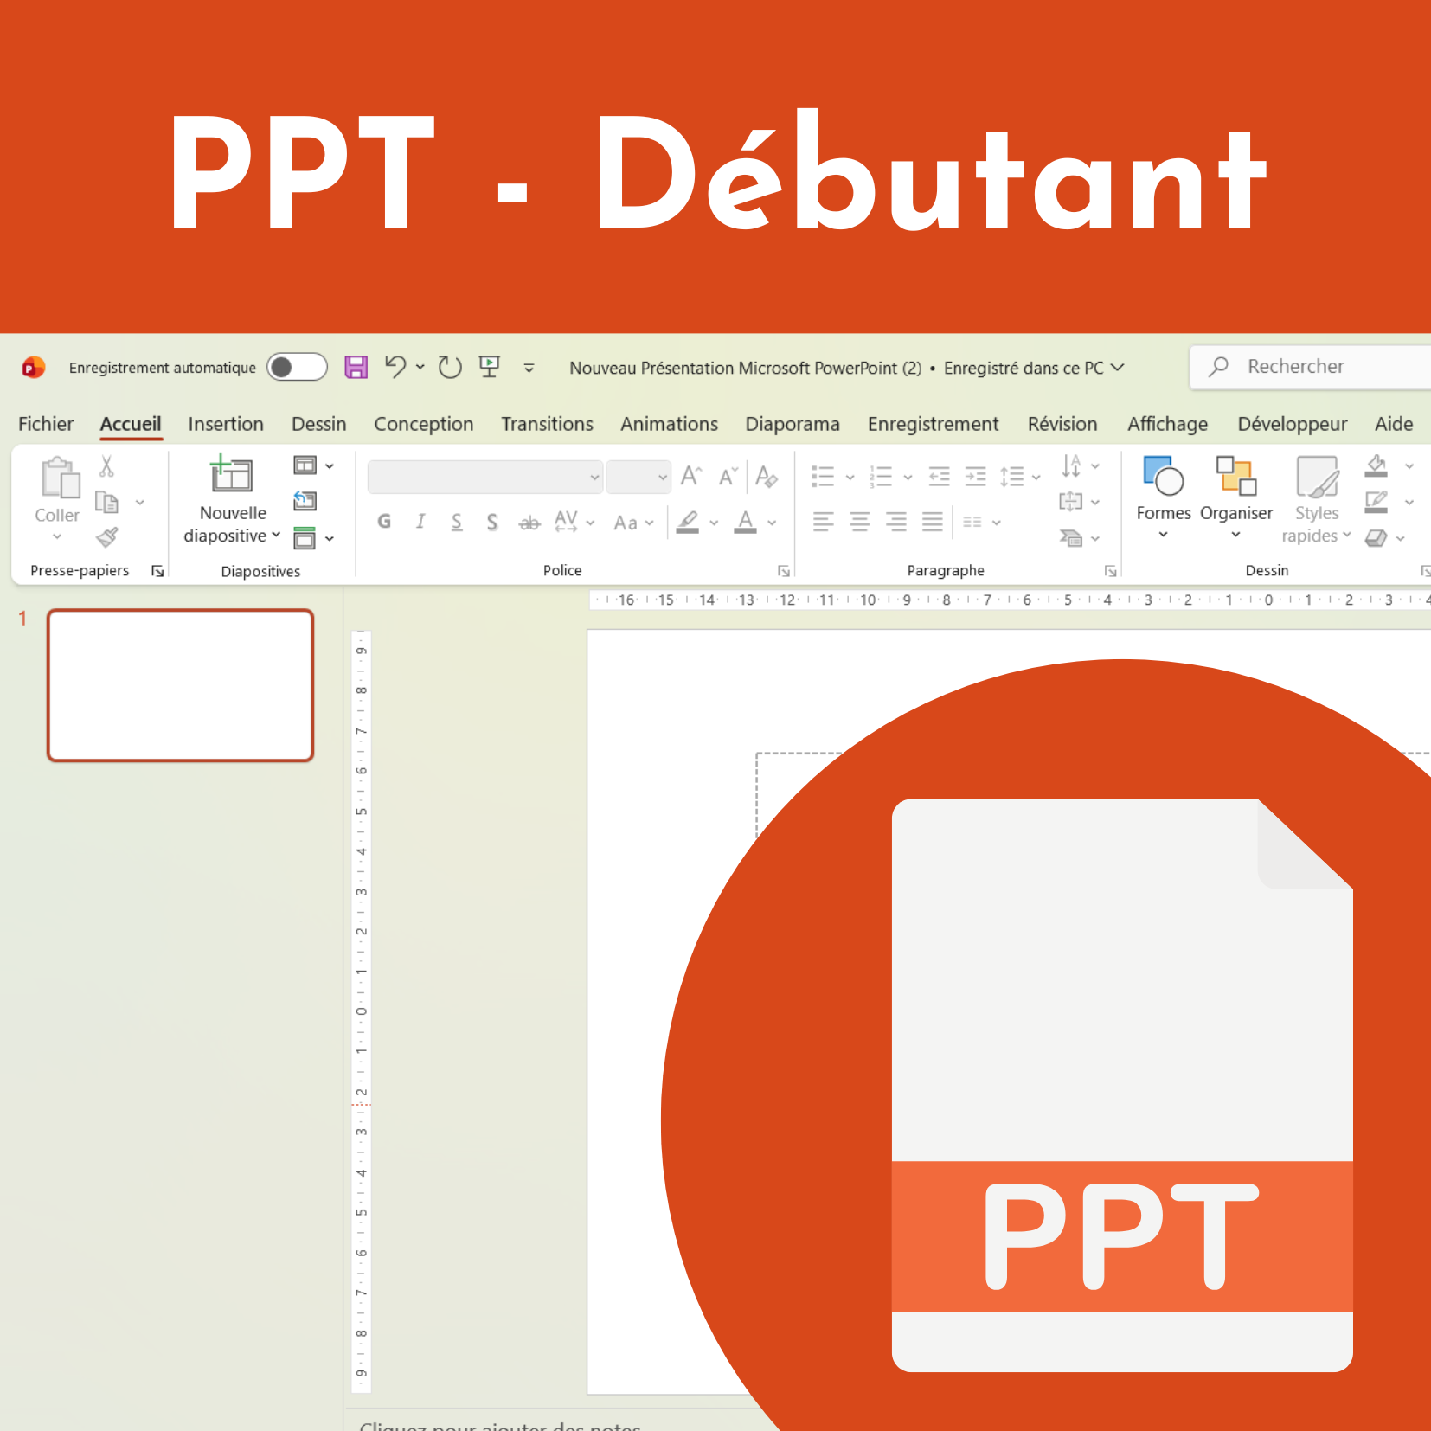Image resolution: width=1431 pixels, height=1431 pixels.
Task: Open the Fichier tab
Action: coord(46,424)
